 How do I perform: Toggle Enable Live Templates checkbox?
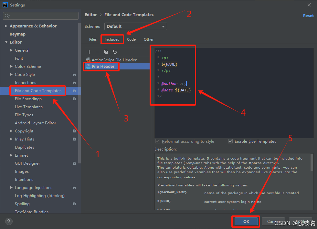point(230,141)
